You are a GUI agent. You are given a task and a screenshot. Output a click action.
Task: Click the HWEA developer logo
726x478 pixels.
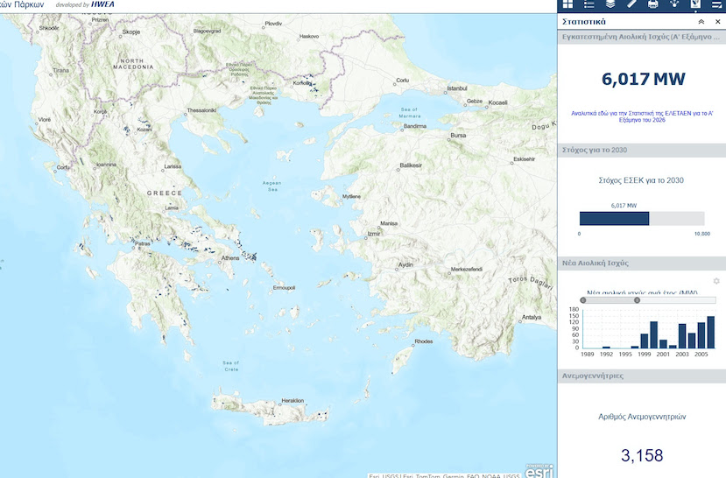point(102,4)
